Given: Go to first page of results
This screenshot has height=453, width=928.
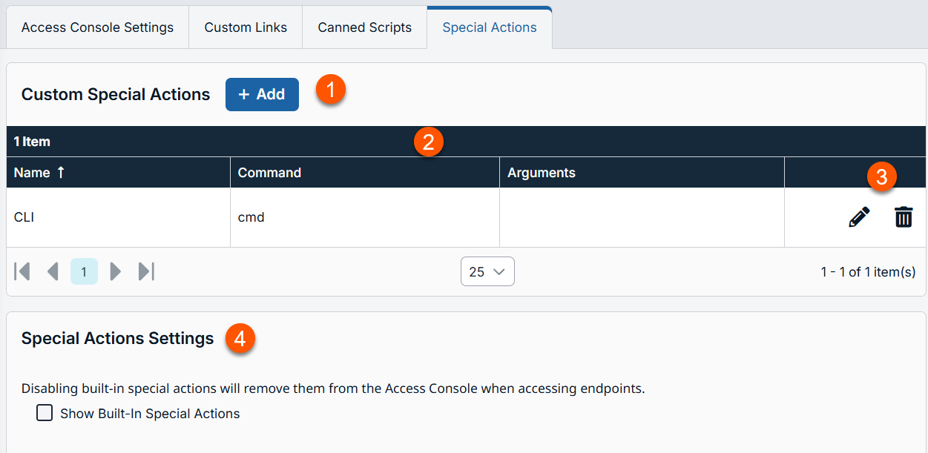Looking at the screenshot, I should [22, 271].
